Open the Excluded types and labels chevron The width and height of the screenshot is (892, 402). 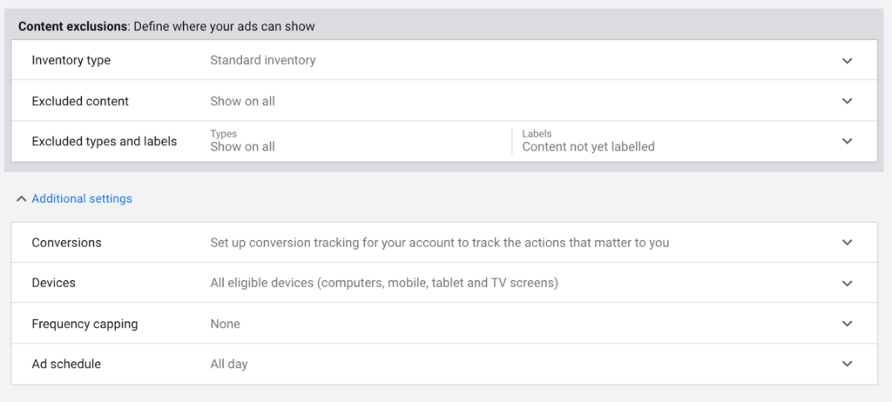pyautogui.click(x=847, y=141)
